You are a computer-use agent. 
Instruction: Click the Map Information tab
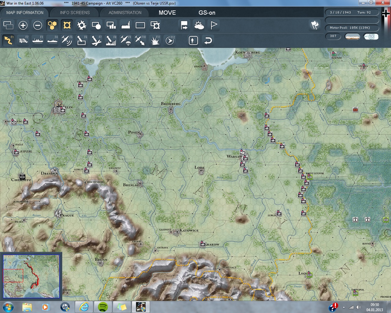click(25, 13)
